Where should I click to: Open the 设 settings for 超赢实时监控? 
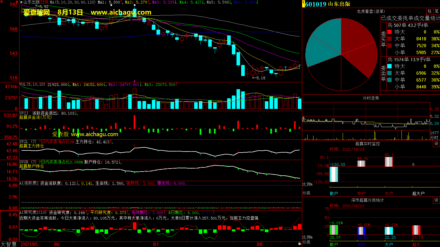tap(436, 144)
